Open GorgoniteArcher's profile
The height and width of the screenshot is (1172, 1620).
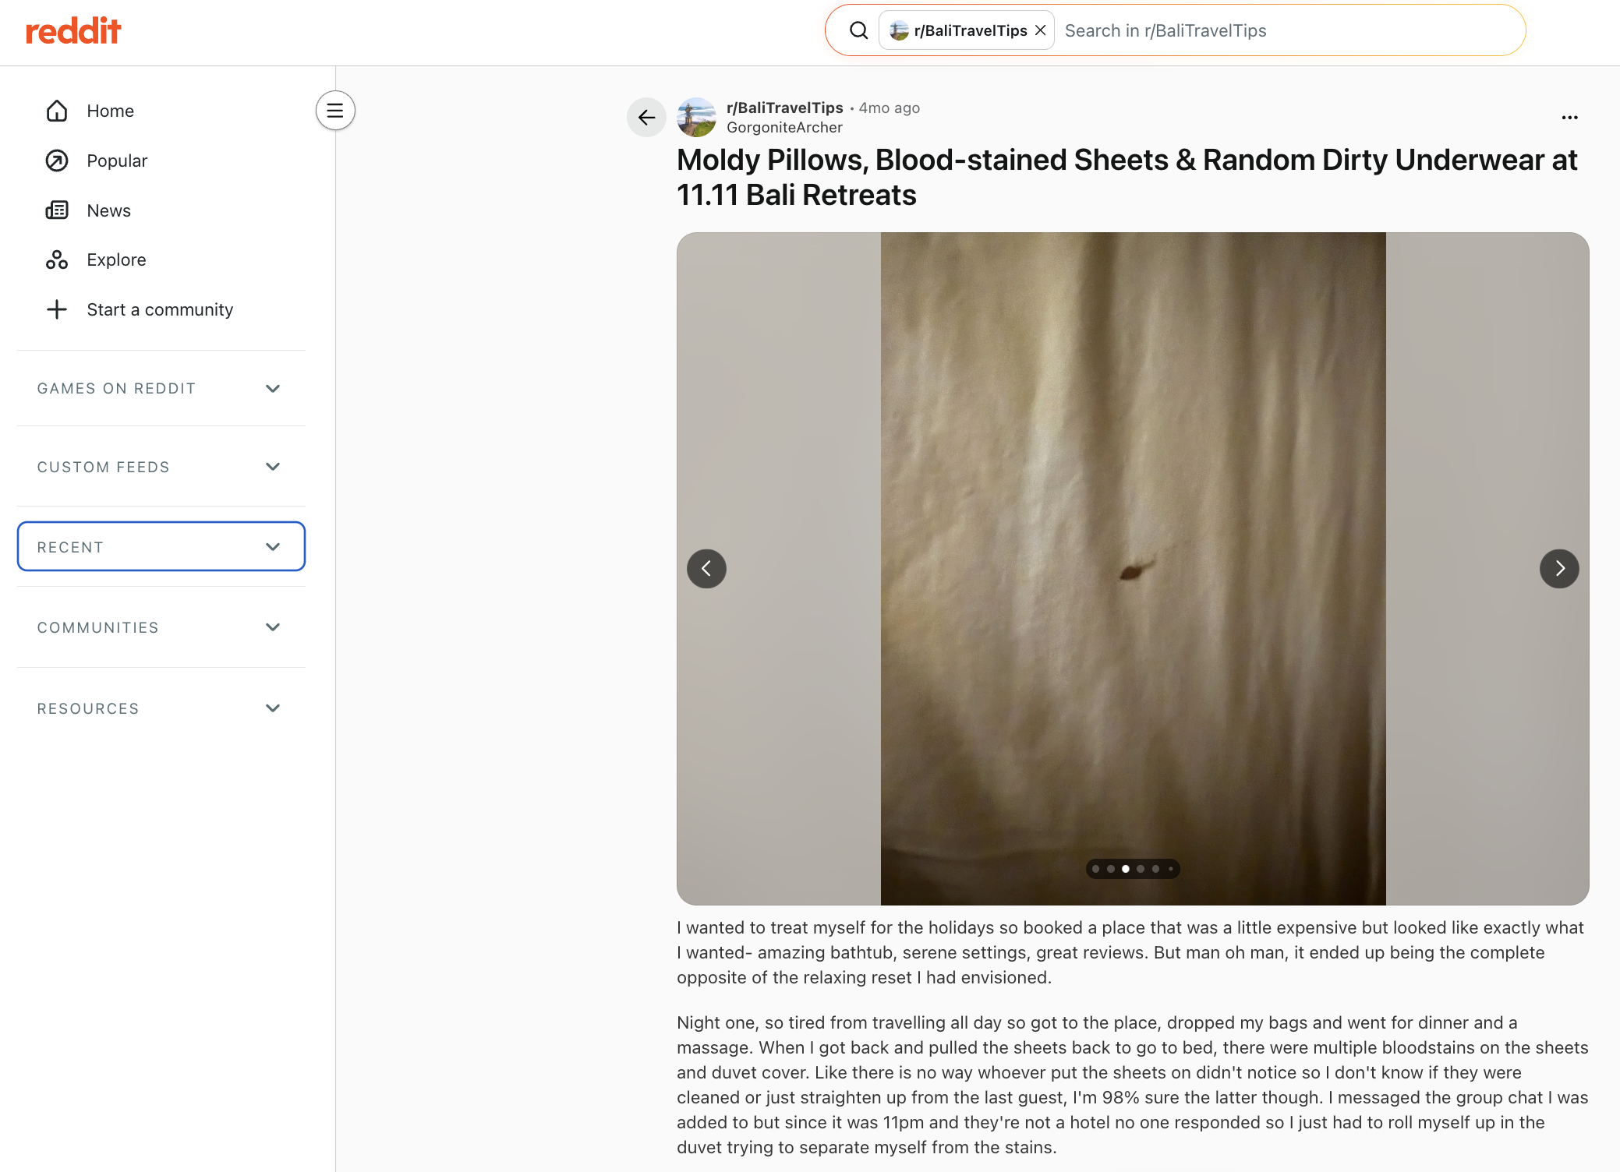pyautogui.click(x=784, y=127)
